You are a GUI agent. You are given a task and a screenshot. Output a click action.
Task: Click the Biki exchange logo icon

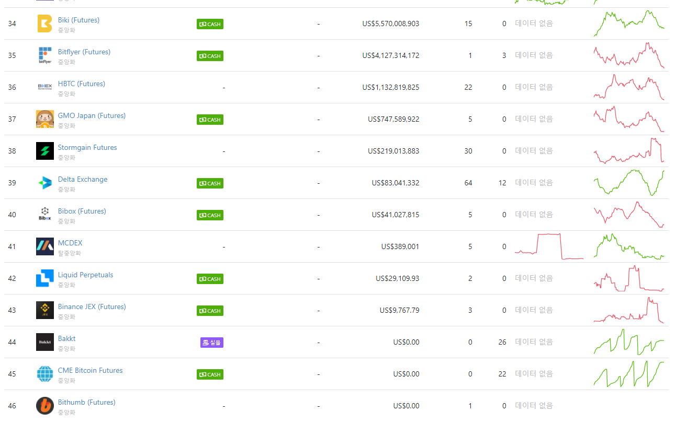45,23
